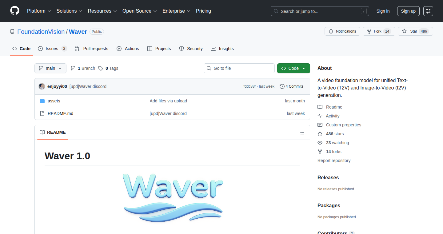The image size is (443, 234).
Task: Click the Waver 1.0 heading
Action: point(67,156)
